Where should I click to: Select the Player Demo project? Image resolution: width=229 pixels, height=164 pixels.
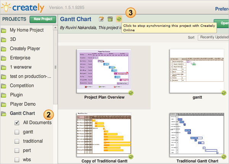[x=23, y=104]
